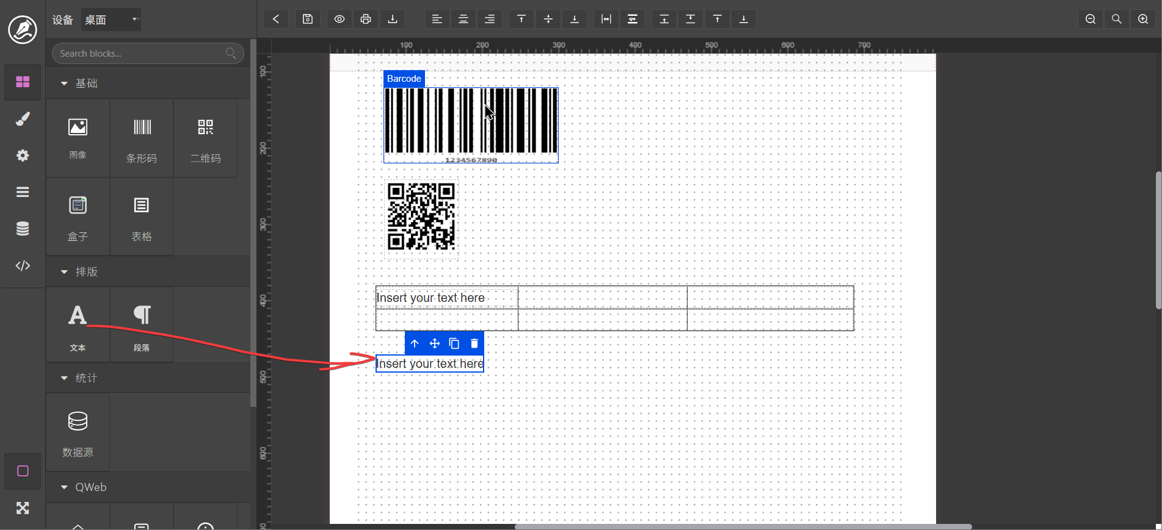The height and width of the screenshot is (530, 1162).
Task: Duplicate the selected text element
Action: click(454, 343)
